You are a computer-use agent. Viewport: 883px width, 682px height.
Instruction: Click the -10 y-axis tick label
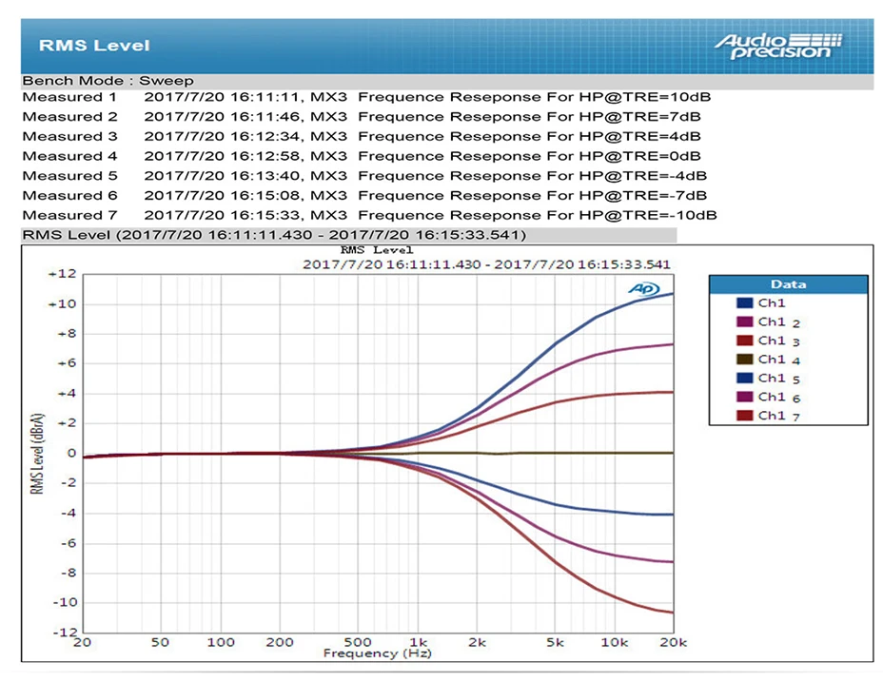[64, 603]
